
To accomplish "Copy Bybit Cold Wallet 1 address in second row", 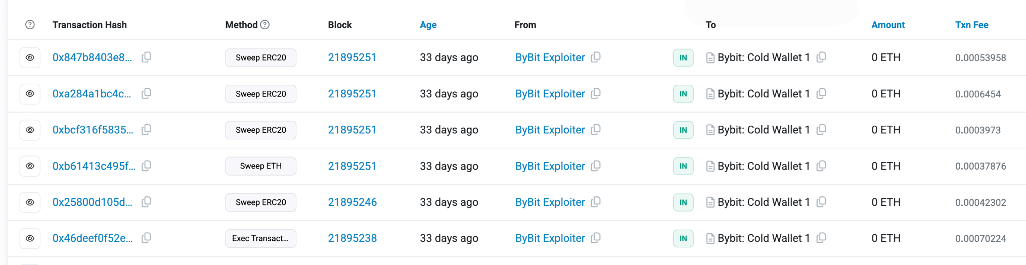I will click(821, 93).
